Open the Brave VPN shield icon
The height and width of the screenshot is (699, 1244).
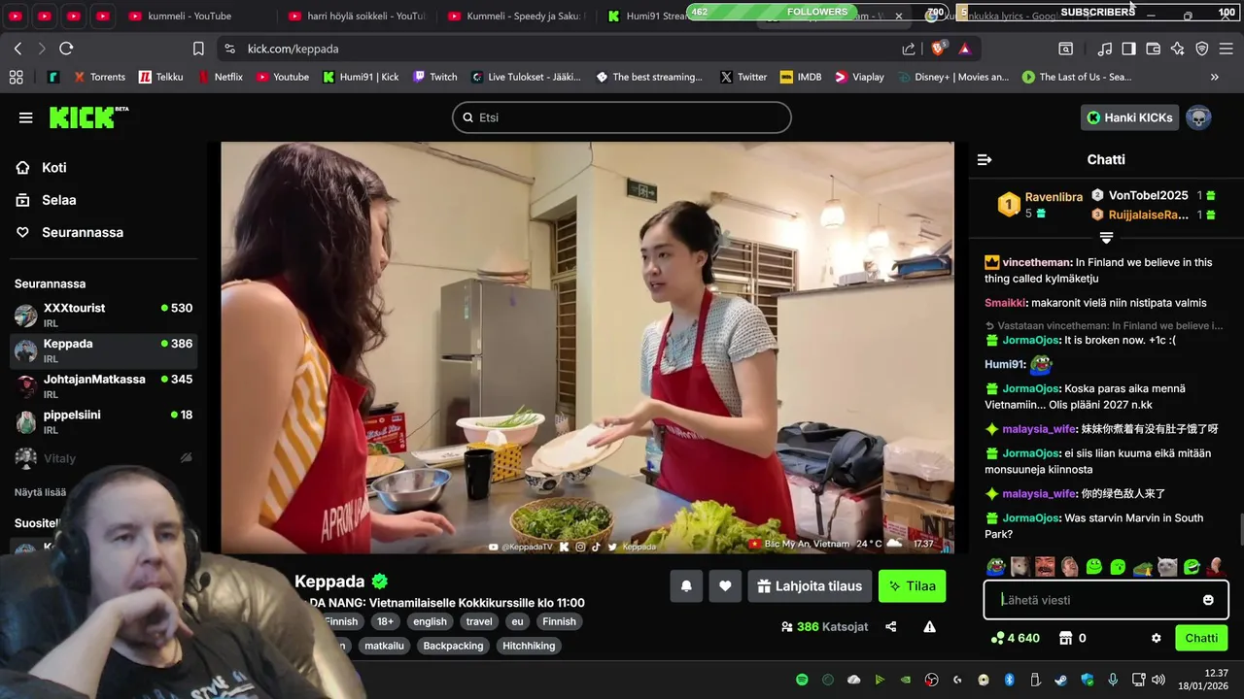pyautogui.click(x=1201, y=49)
